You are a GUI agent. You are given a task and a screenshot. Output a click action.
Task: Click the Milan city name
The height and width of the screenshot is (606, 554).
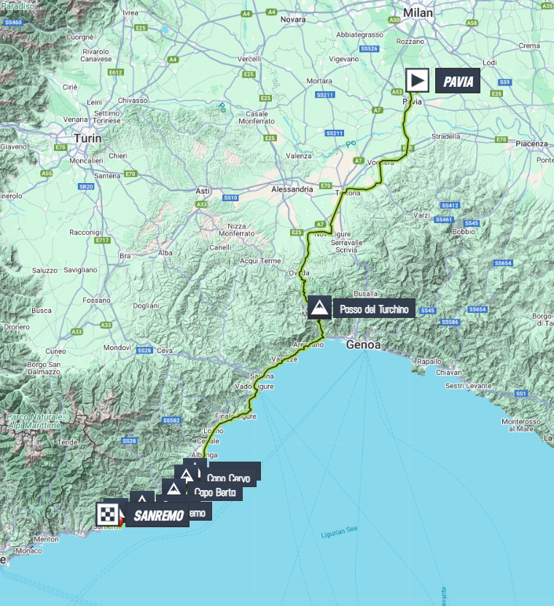click(419, 13)
